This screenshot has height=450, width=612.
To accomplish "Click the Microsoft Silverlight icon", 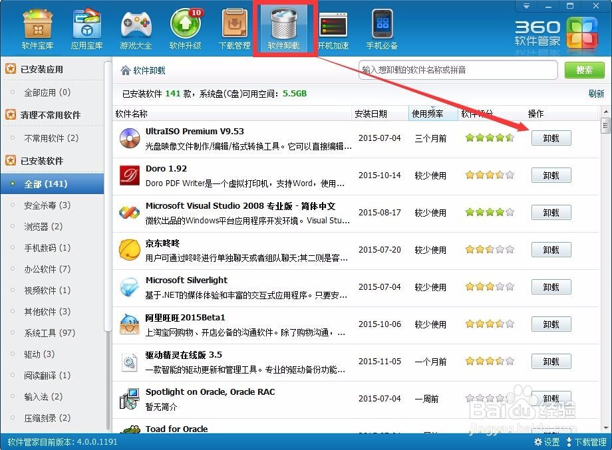I will pyautogui.click(x=130, y=287).
